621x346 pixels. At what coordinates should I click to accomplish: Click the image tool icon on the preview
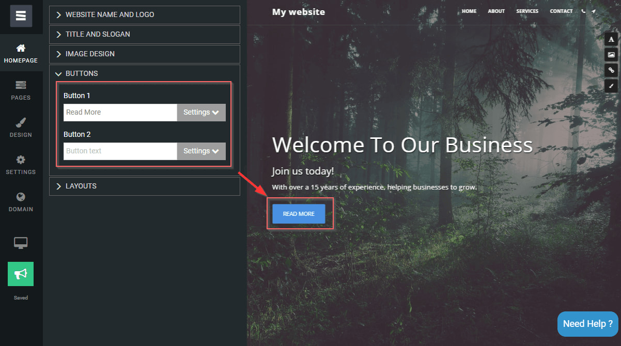point(611,54)
